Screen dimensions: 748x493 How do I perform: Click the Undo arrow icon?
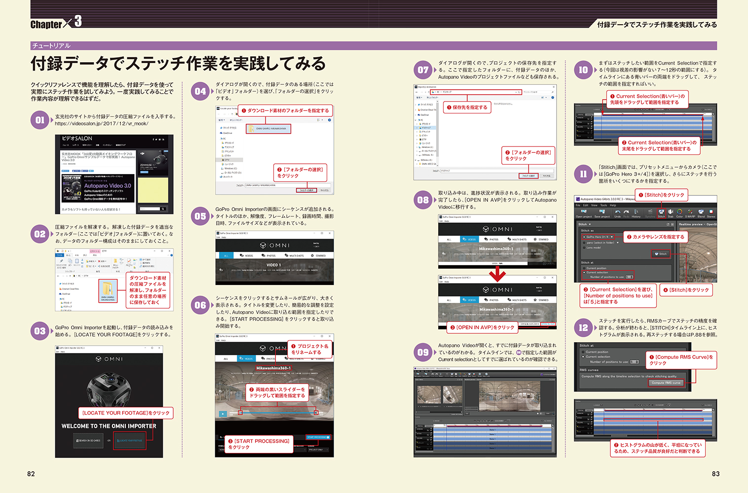point(618,212)
